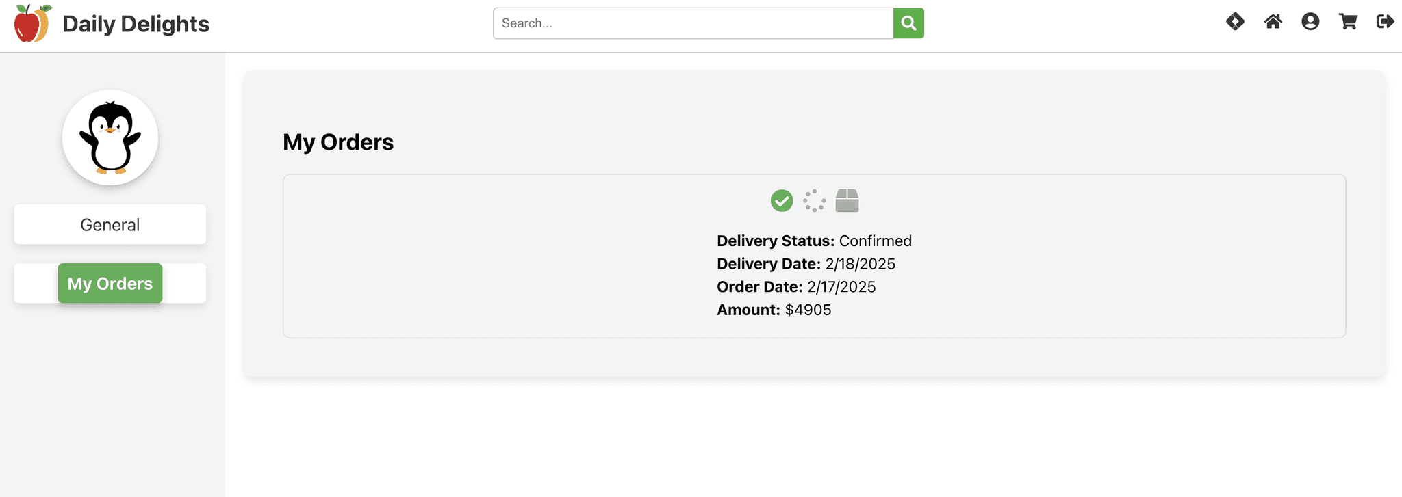Click the apple logo icon

click(x=32, y=24)
